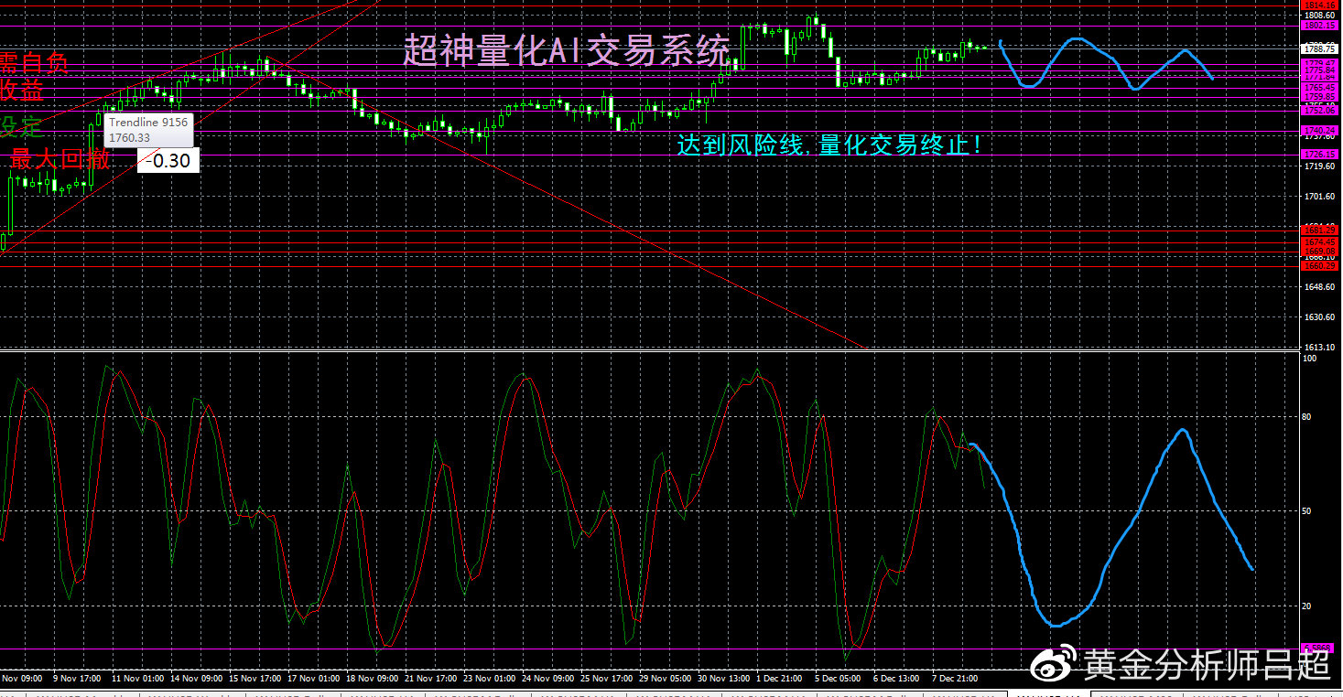Click the '25 Nov 17:00' time axis label
The width and height of the screenshot is (1343, 697).
606,679
